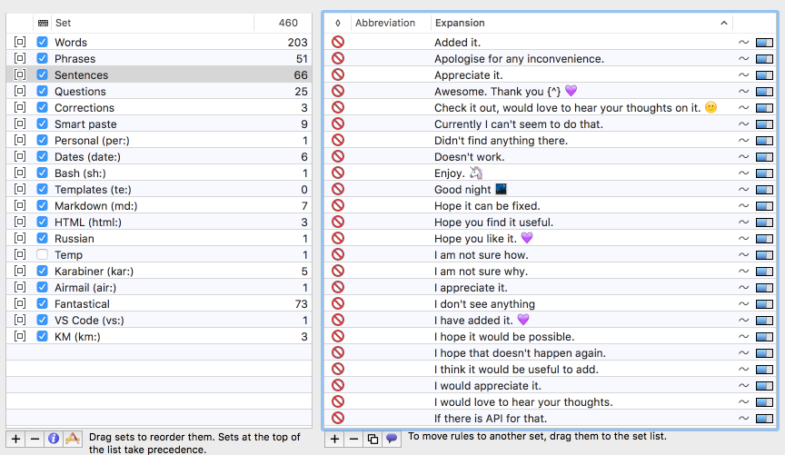The image size is (785, 455).
Task: Select the Templates (te:) set row
Action: pos(159,189)
